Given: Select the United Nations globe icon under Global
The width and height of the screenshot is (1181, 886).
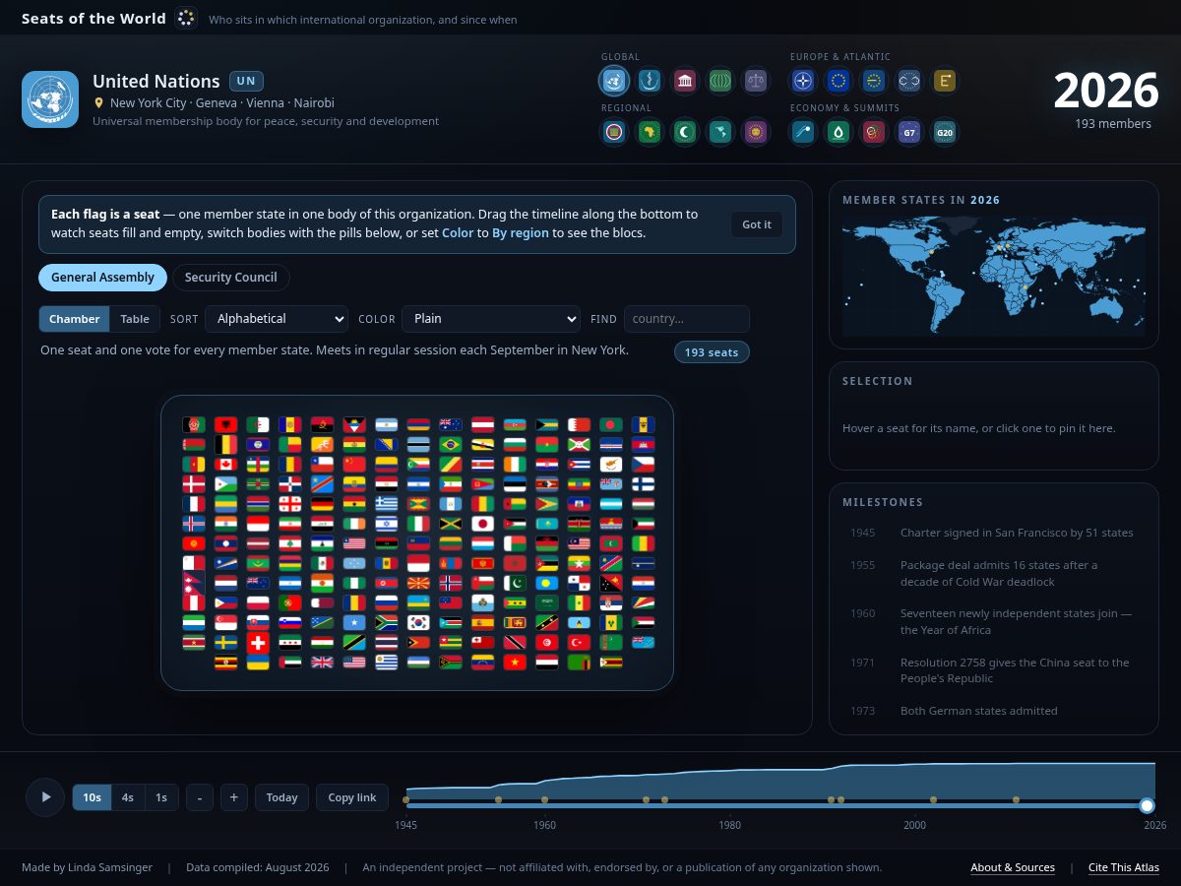Looking at the screenshot, I should pyautogui.click(x=614, y=80).
